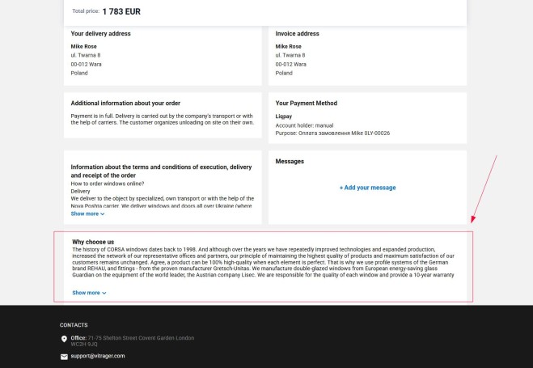Click the location pin icon in Contacts

64,339
